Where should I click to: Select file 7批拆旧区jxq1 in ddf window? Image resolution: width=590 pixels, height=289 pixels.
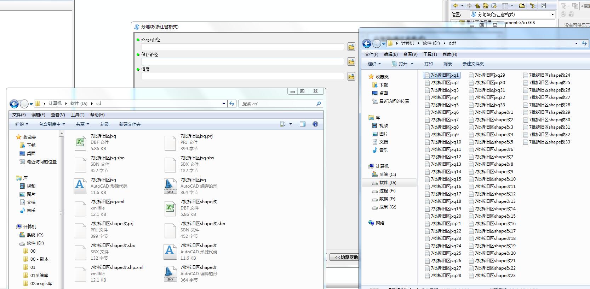[441, 75]
